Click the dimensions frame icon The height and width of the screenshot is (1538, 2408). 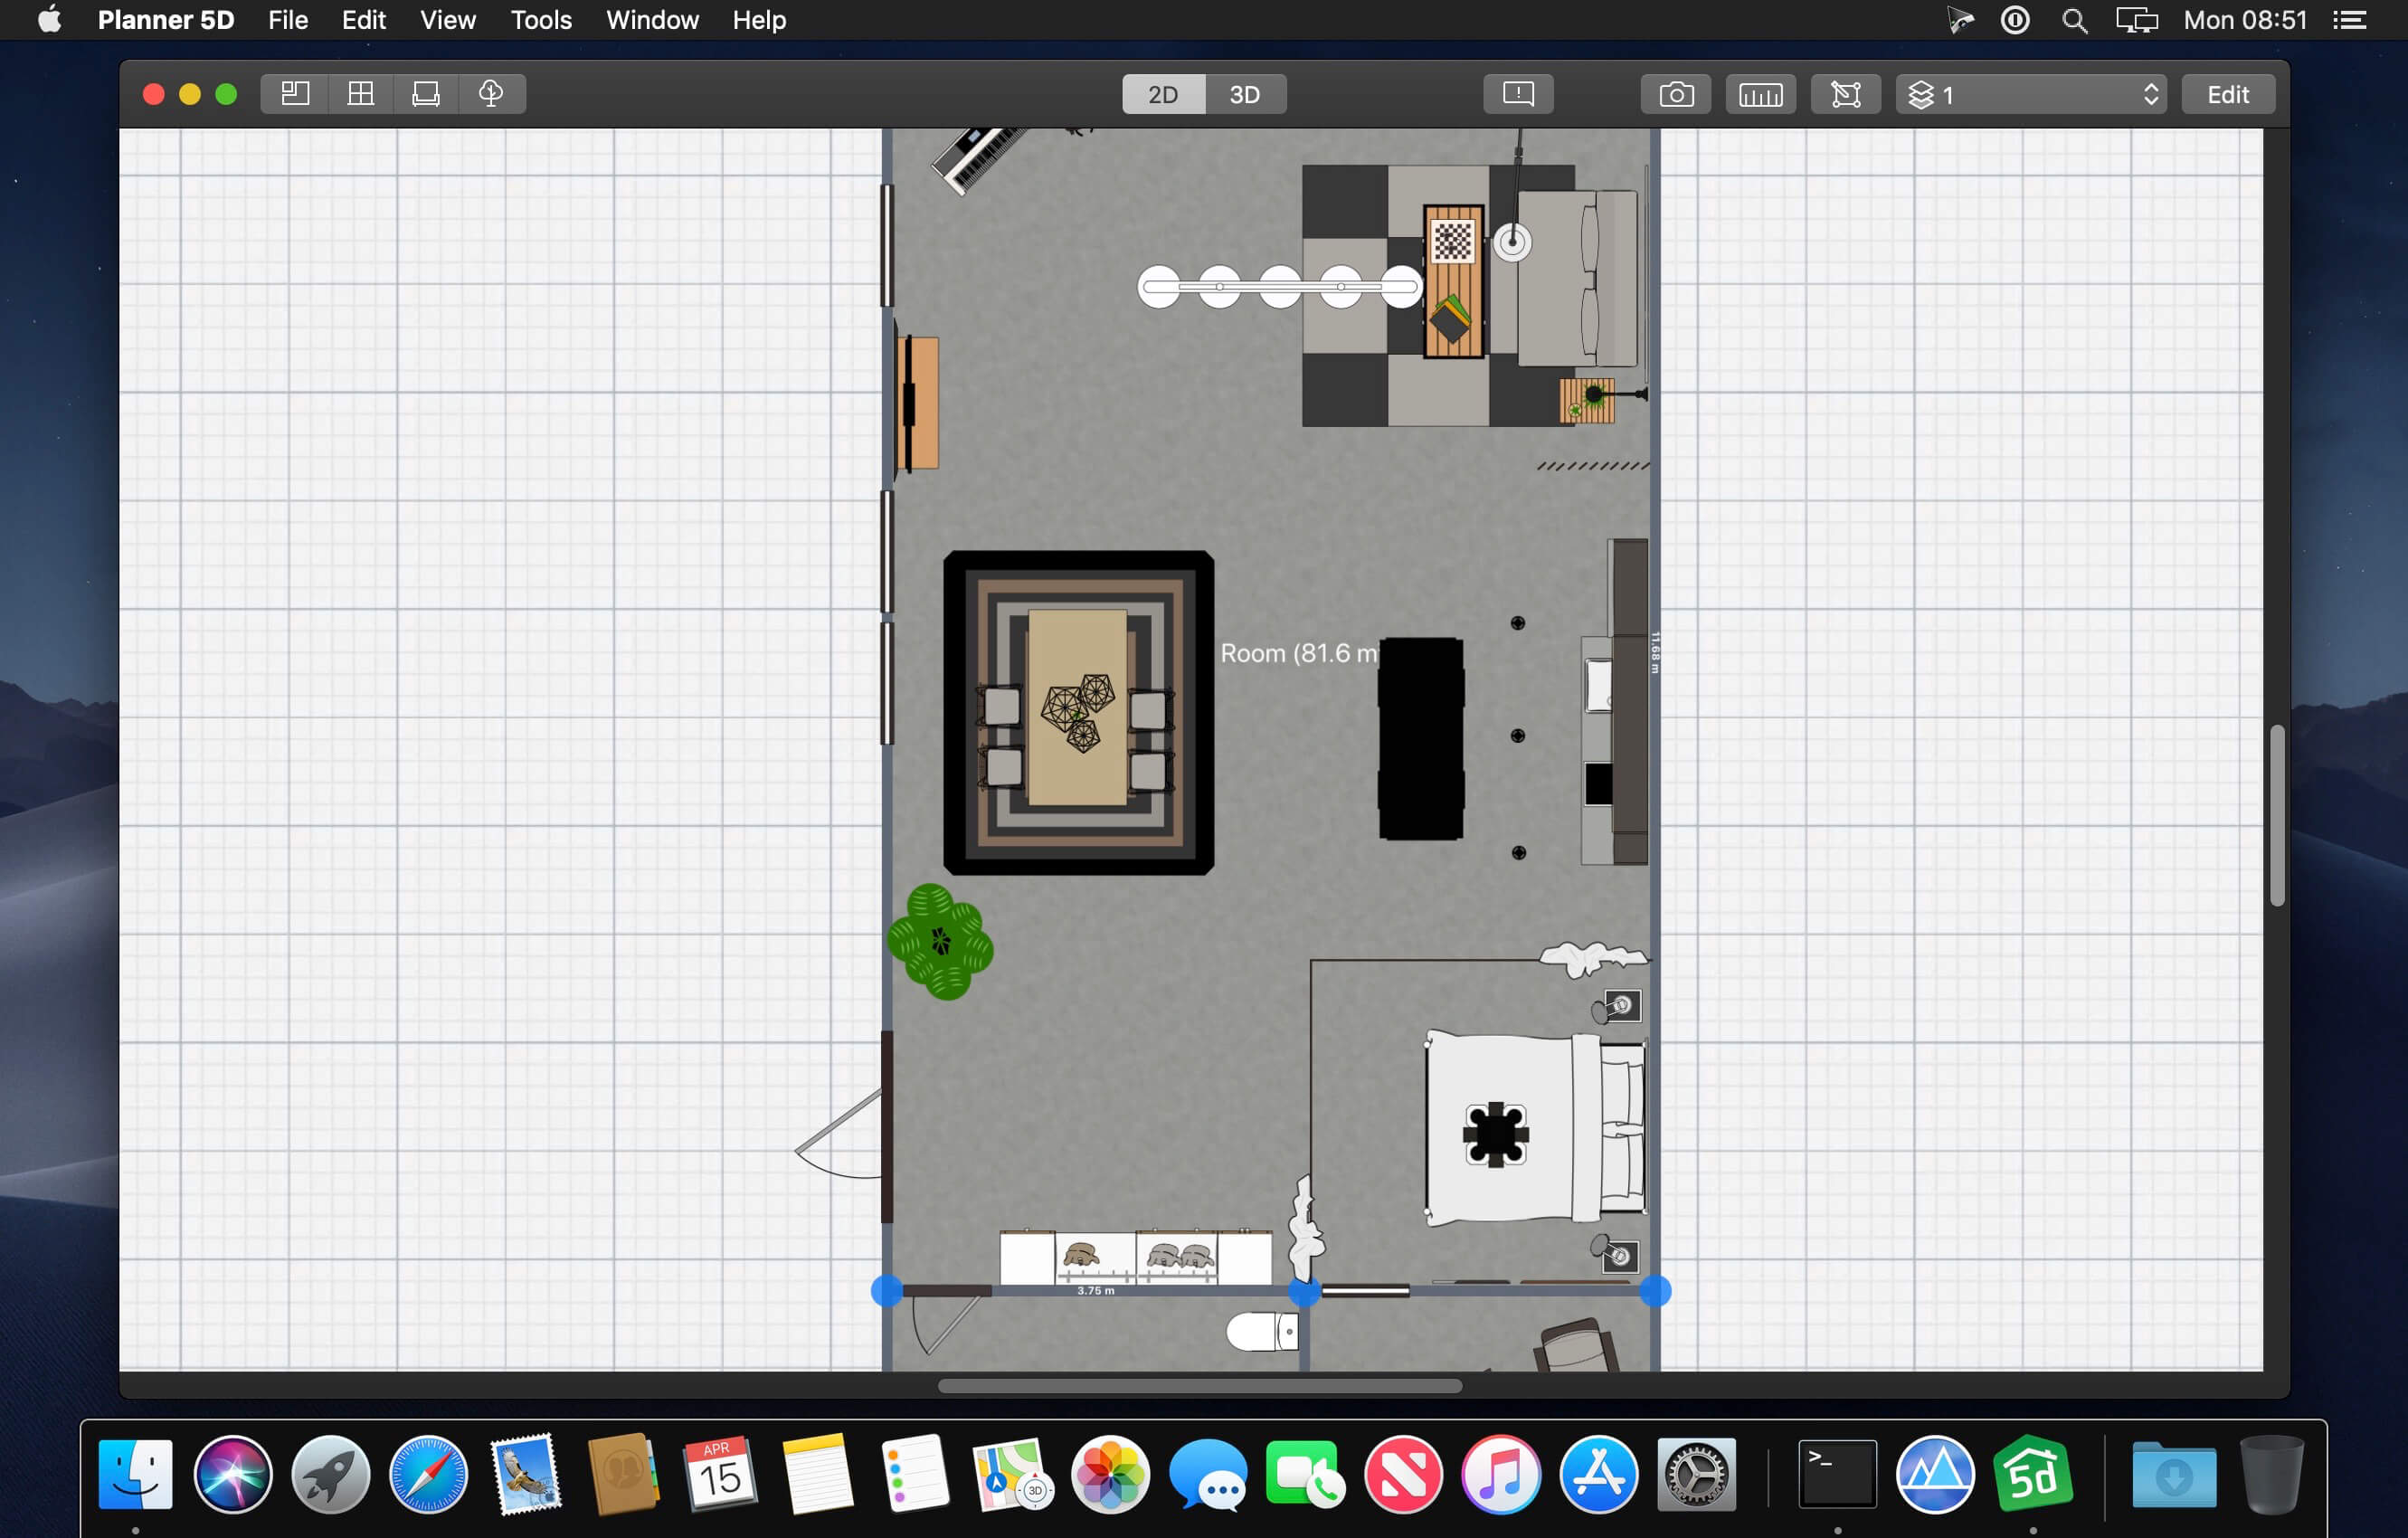pos(1845,94)
